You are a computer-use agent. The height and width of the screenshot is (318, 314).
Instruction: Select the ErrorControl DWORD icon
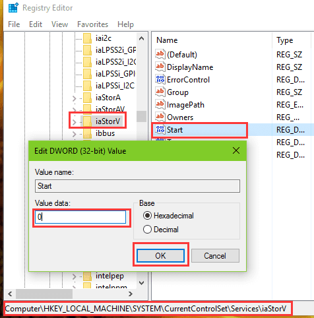160,79
